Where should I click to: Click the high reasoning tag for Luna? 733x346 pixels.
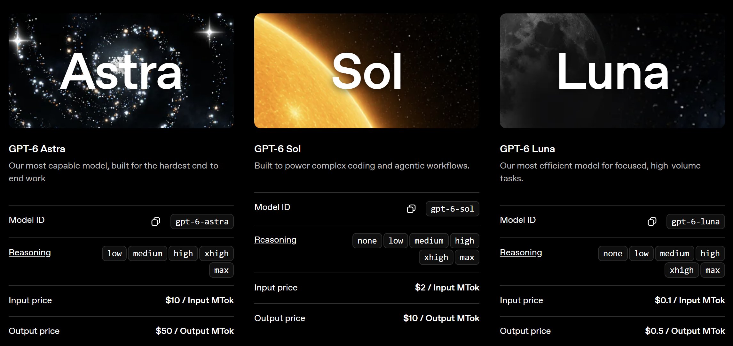710,253
